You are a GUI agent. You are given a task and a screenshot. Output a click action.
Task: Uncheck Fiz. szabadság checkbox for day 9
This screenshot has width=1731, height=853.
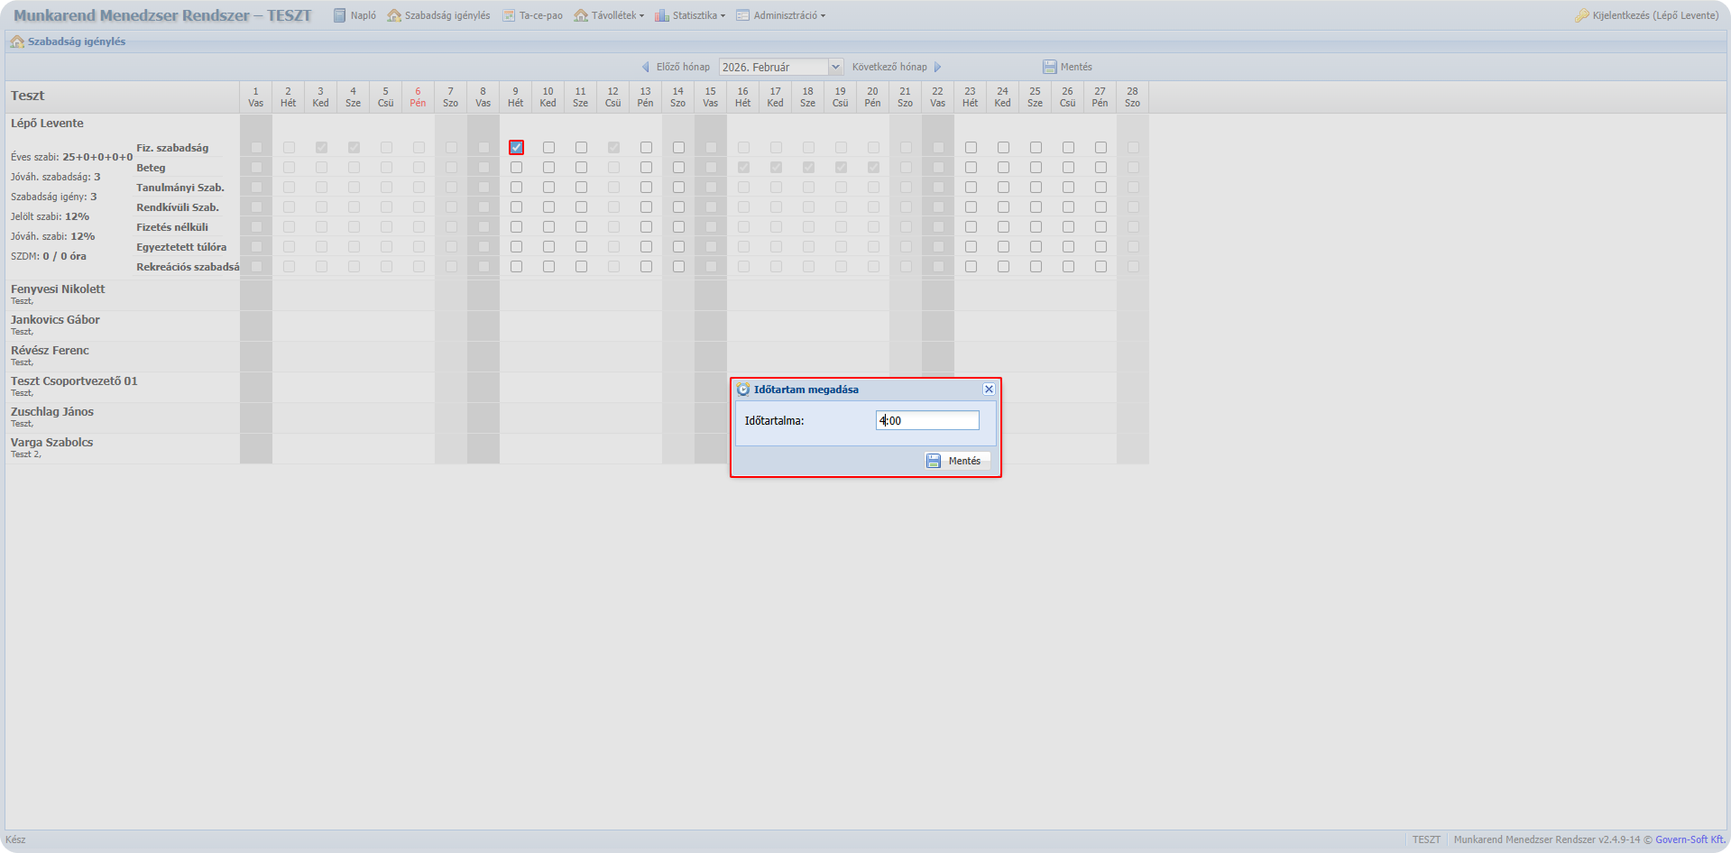tap(516, 148)
